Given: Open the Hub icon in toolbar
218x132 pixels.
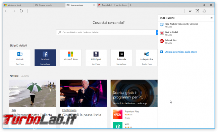Looking at the screenshot, I should 190,11.
